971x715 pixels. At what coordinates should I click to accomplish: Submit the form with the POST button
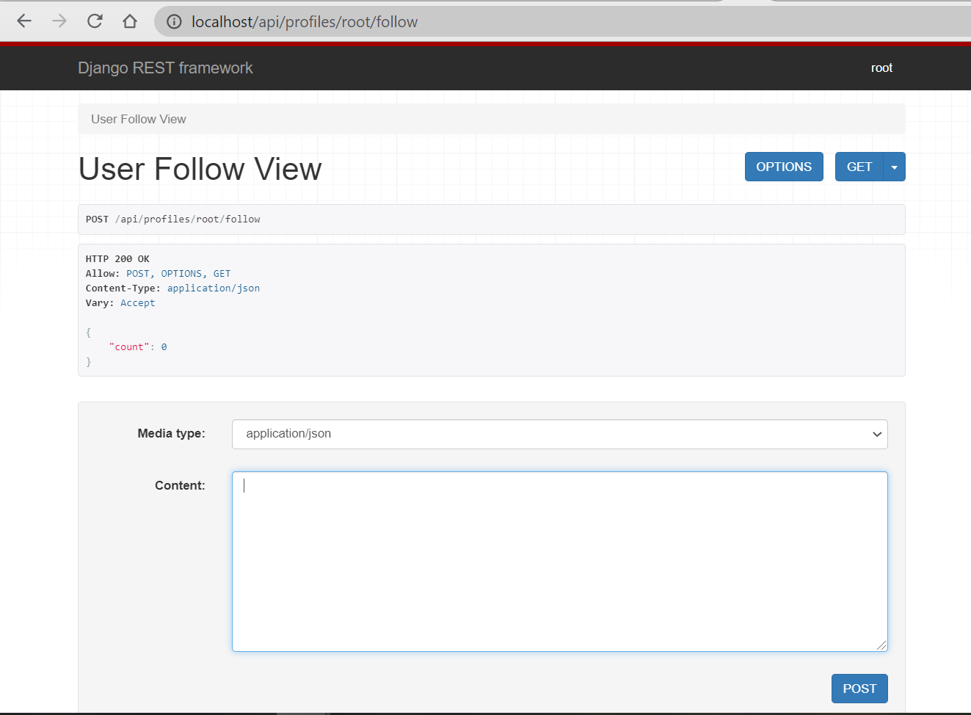point(859,689)
